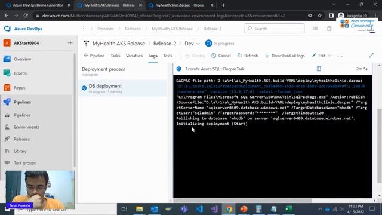Cancel the deployment
The height and width of the screenshot is (215, 382).
(x=221, y=56)
